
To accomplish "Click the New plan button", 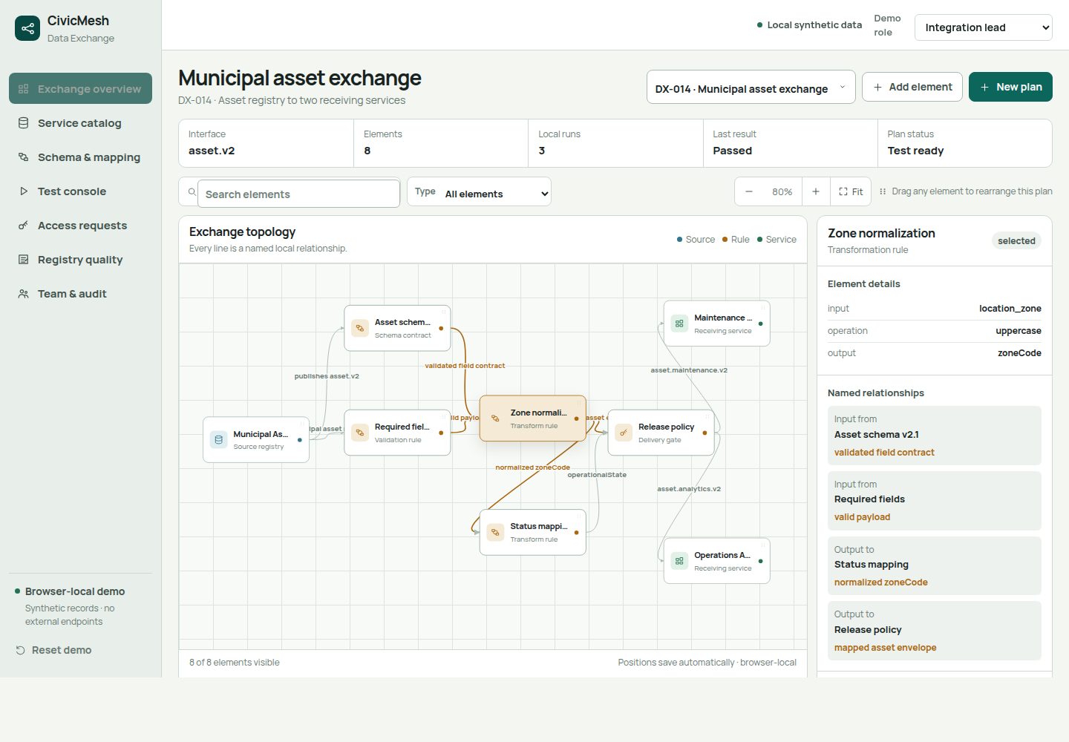I will [x=1010, y=87].
